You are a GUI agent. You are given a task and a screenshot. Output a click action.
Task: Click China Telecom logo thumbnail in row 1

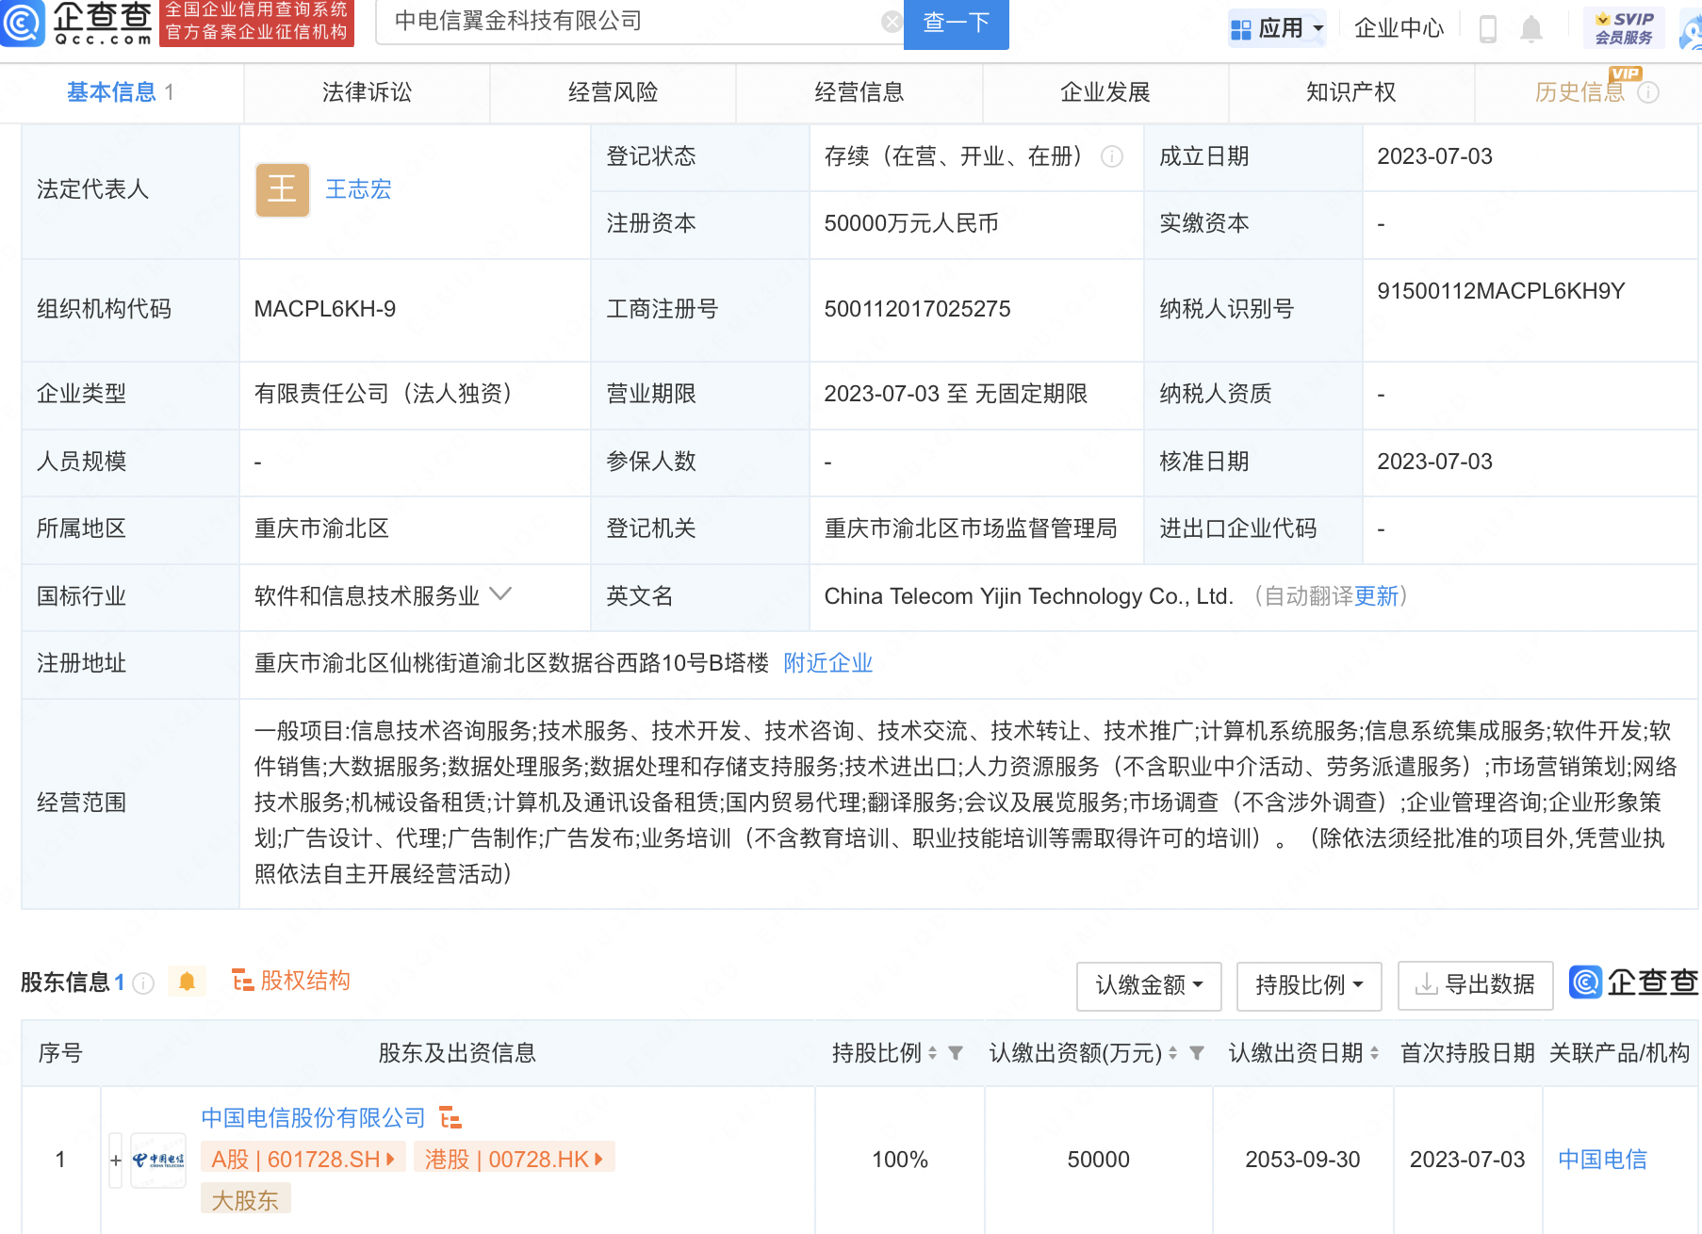point(158,1161)
